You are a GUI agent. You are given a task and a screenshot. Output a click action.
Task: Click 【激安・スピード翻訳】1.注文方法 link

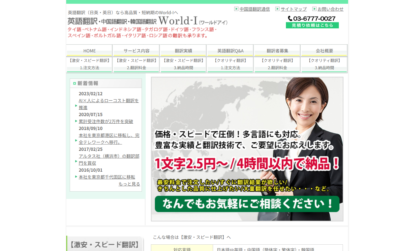89,64
